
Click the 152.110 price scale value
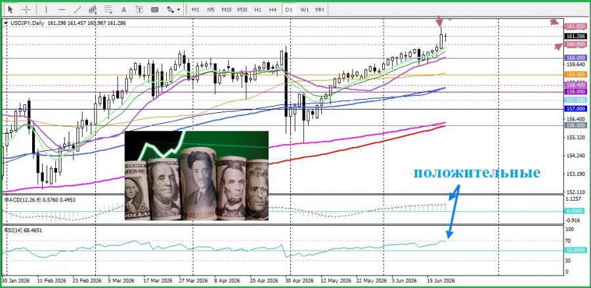pyautogui.click(x=575, y=192)
